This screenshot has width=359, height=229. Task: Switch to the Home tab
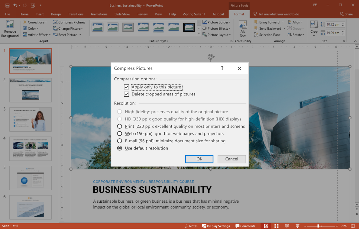[x=24, y=14]
